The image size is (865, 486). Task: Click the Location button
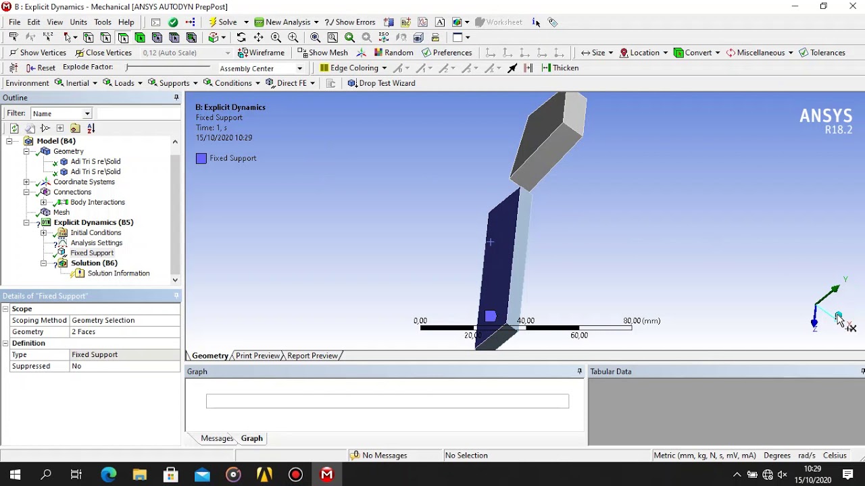point(643,53)
